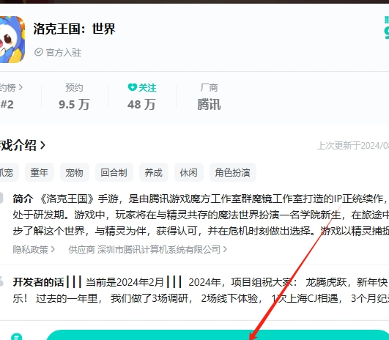Select the 养成 tag
389x340 pixels.
pyautogui.click(x=154, y=172)
